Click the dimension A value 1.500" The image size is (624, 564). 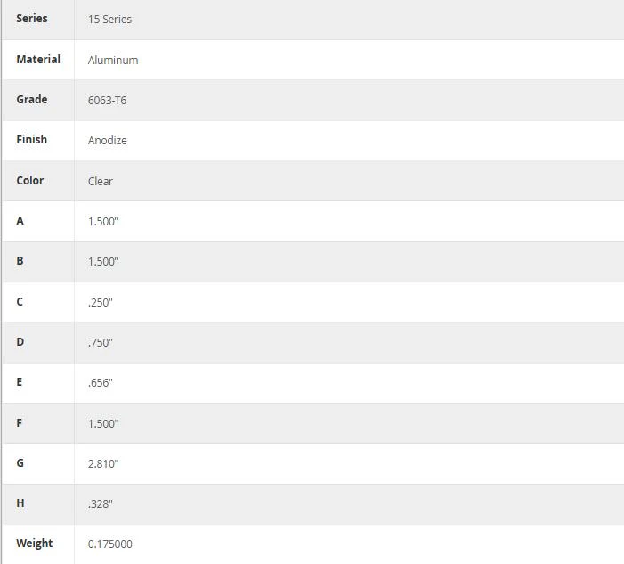point(103,222)
